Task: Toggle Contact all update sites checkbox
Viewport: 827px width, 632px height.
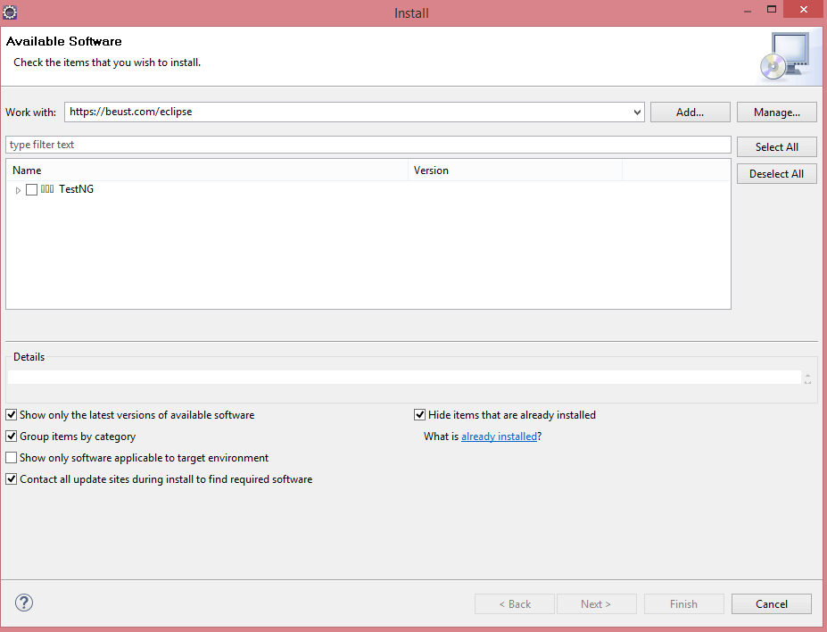Action: [11, 479]
